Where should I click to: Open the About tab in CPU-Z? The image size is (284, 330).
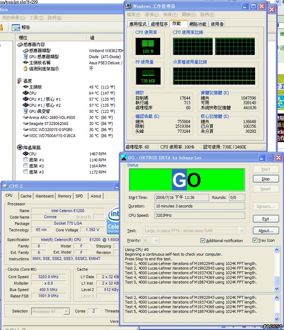click(x=96, y=196)
